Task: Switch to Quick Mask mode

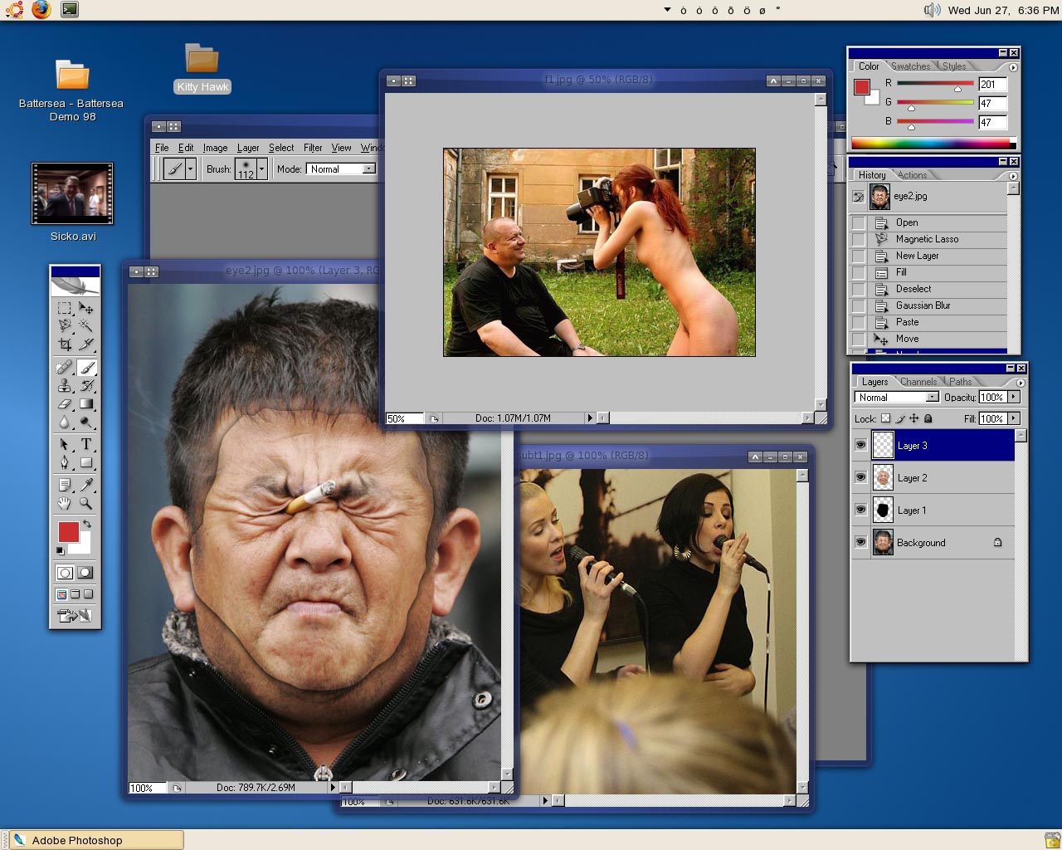Action: click(85, 573)
